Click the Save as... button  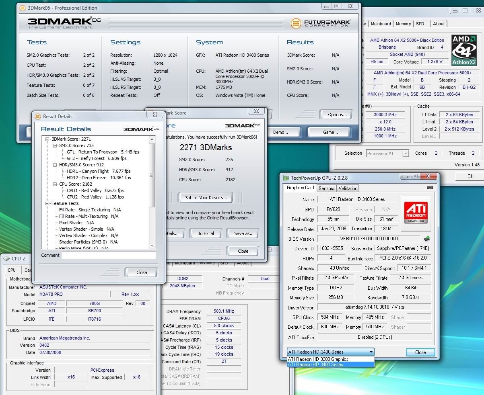(244, 233)
